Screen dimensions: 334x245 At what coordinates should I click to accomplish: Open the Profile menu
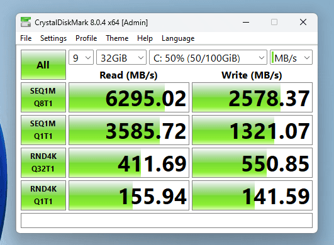pos(86,38)
